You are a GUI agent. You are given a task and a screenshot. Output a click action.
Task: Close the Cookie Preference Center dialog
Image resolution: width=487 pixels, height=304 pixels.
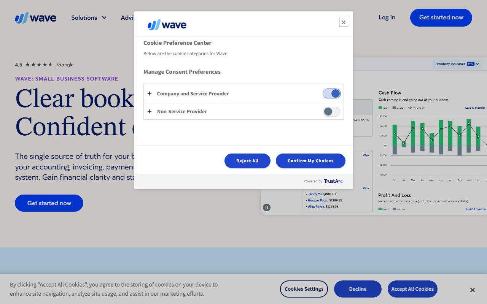pyautogui.click(x=343, y=22)
